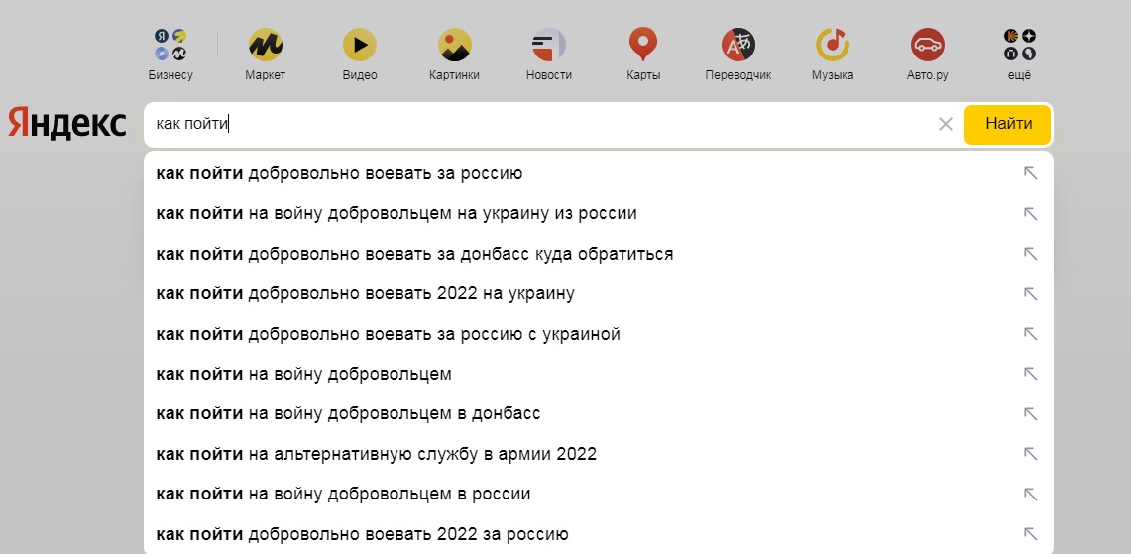Insert arrow for 'воевать 2022 за россию' suggestion
Viewport: 1131px width, 554px height.
(1030, 534)
